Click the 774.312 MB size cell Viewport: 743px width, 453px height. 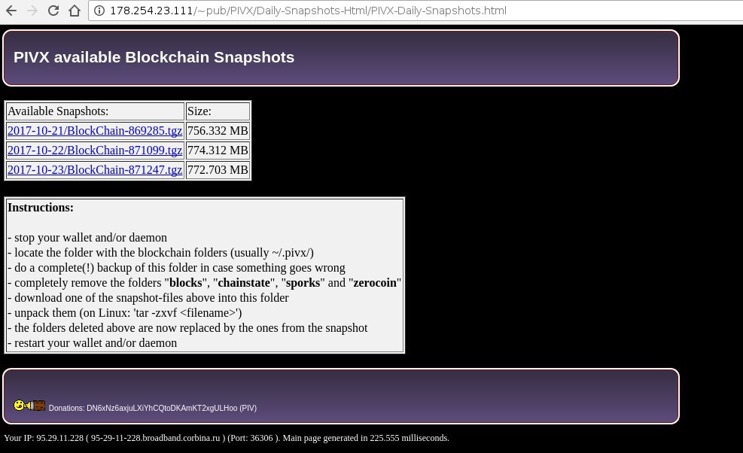[218, 150]
